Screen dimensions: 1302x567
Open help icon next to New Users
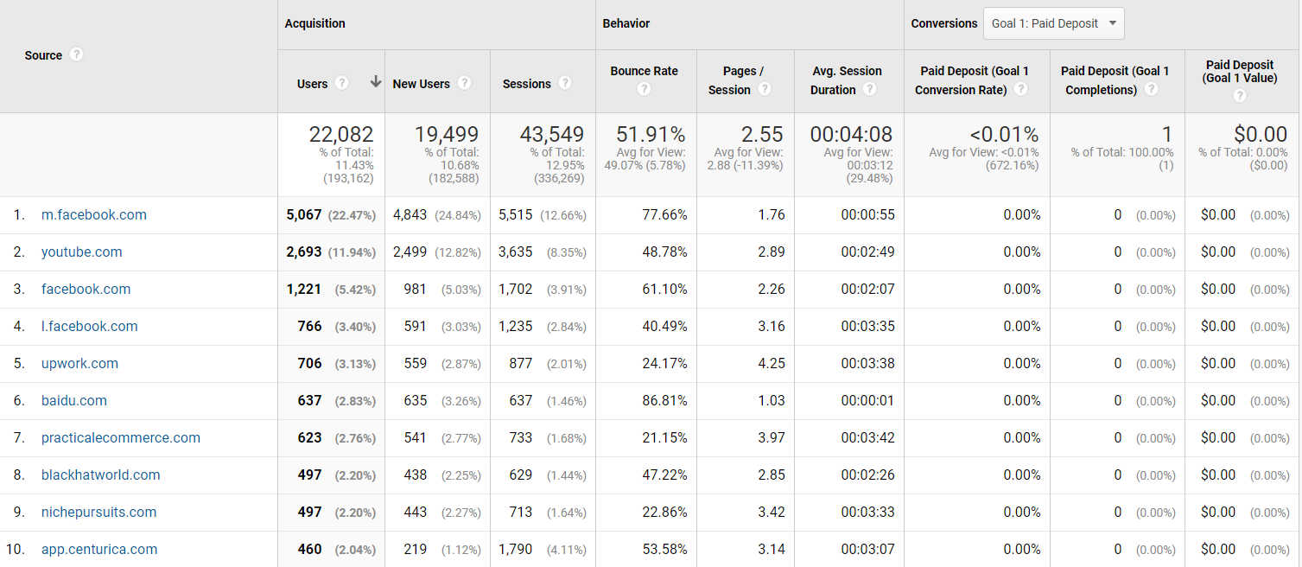[464, 83]
